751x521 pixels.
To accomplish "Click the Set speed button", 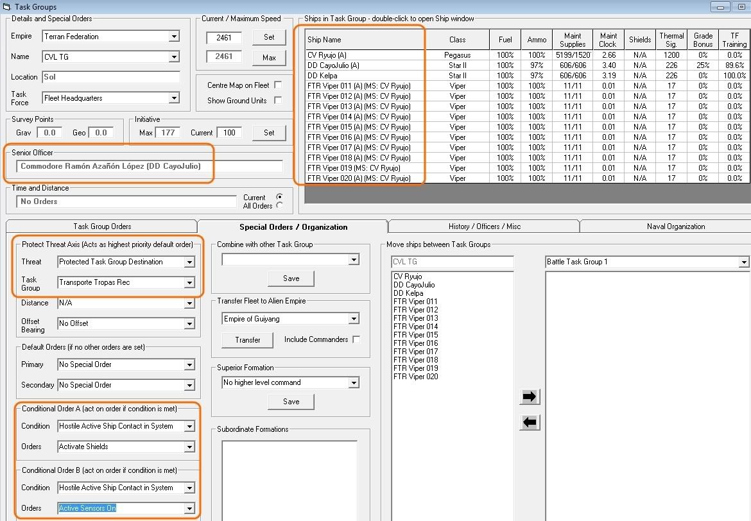I will tap(269, 37).
